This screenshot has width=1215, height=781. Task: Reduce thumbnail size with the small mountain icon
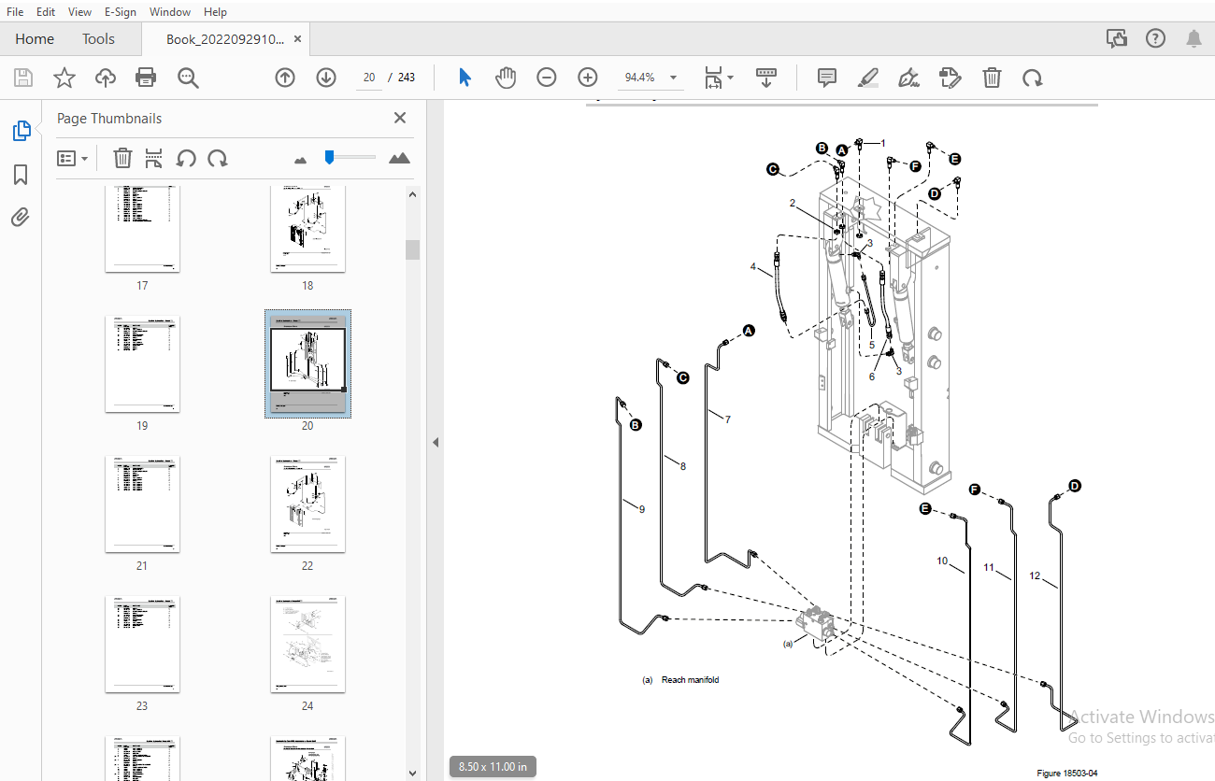tap(300, 160)
